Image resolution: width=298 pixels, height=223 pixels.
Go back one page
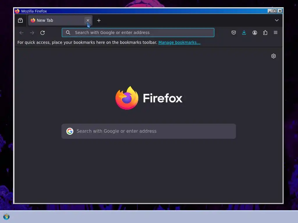pyautogui.click(x=22, y=33)
